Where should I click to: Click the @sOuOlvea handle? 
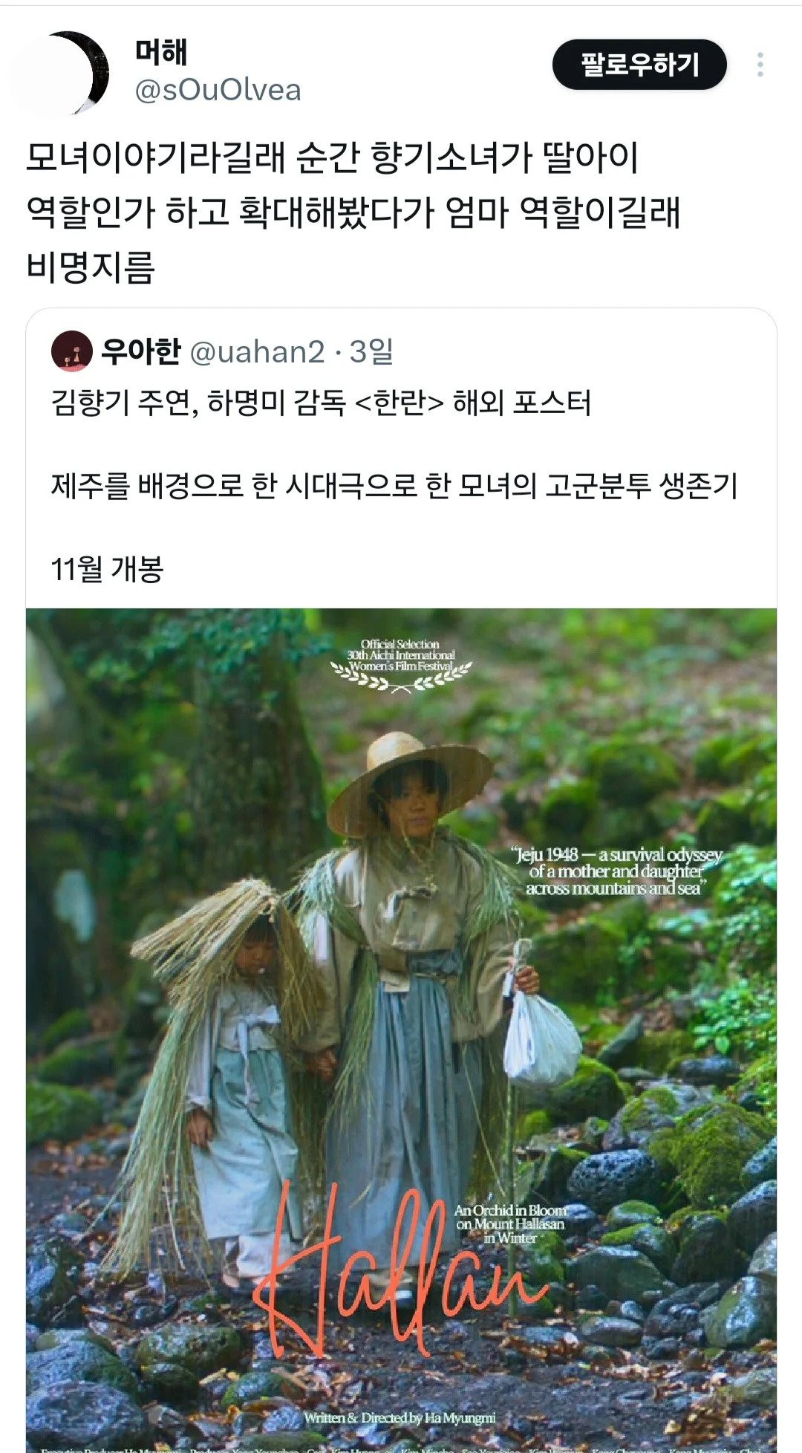[218, 91]
